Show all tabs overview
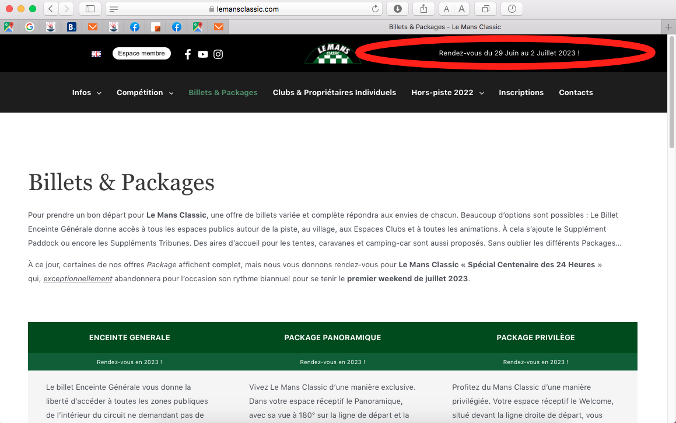 [x=485, y=9]
